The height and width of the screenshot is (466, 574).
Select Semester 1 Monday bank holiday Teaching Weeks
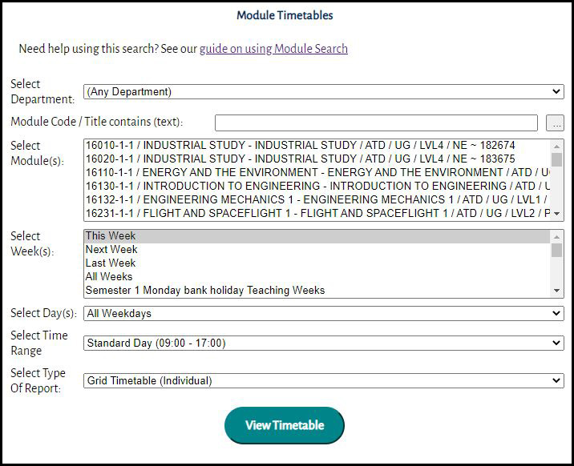[x=205, y=291]
